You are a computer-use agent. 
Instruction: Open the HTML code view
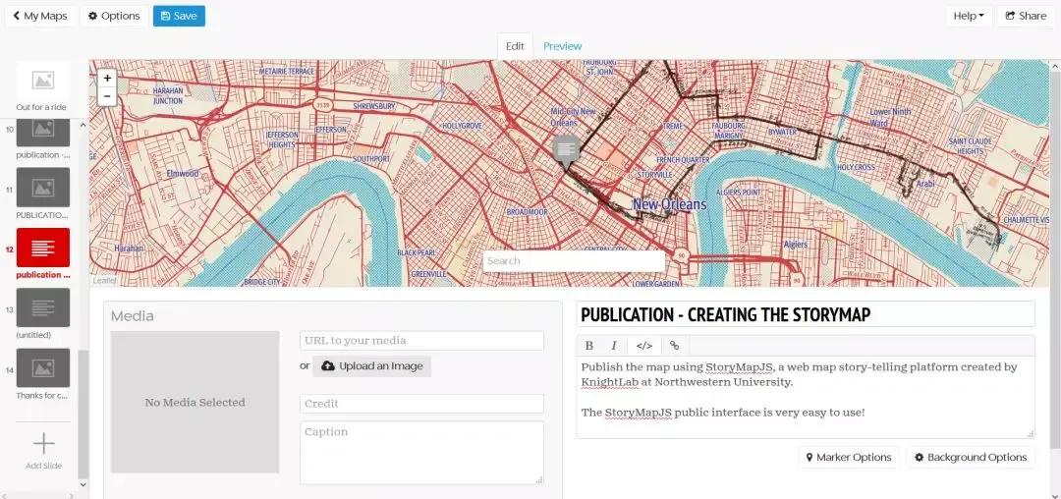point(644,346)
